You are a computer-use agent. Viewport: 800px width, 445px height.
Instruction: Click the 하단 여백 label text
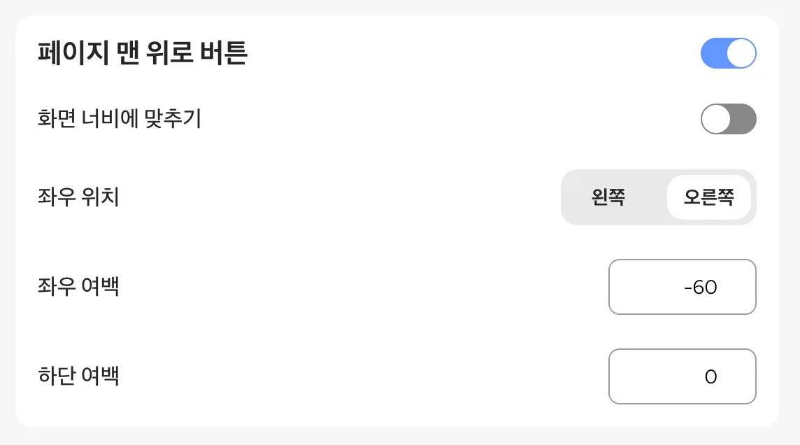78,376
